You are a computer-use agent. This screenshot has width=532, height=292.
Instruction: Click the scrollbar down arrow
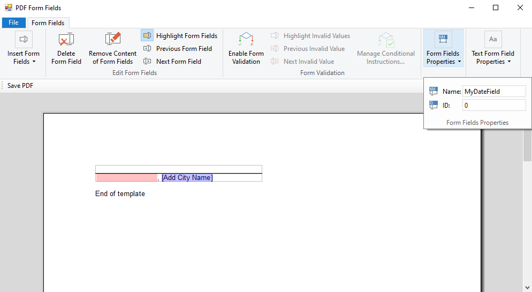[x=527, y=288]
